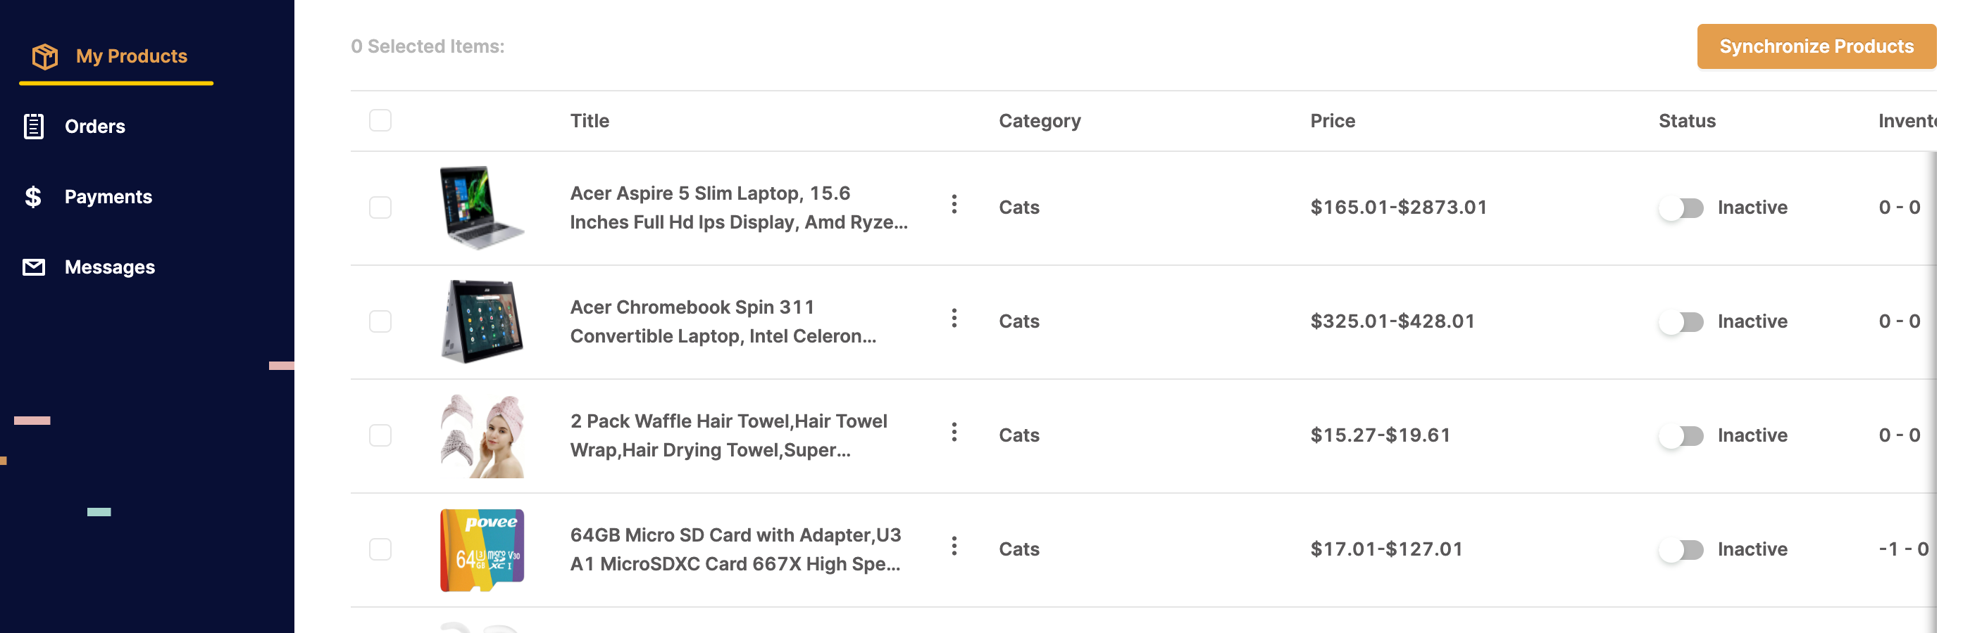Click the Orders clipboard icon
Image resolution: width=1982 pixels, height=633 pixels.
click(x=34, y=127)
